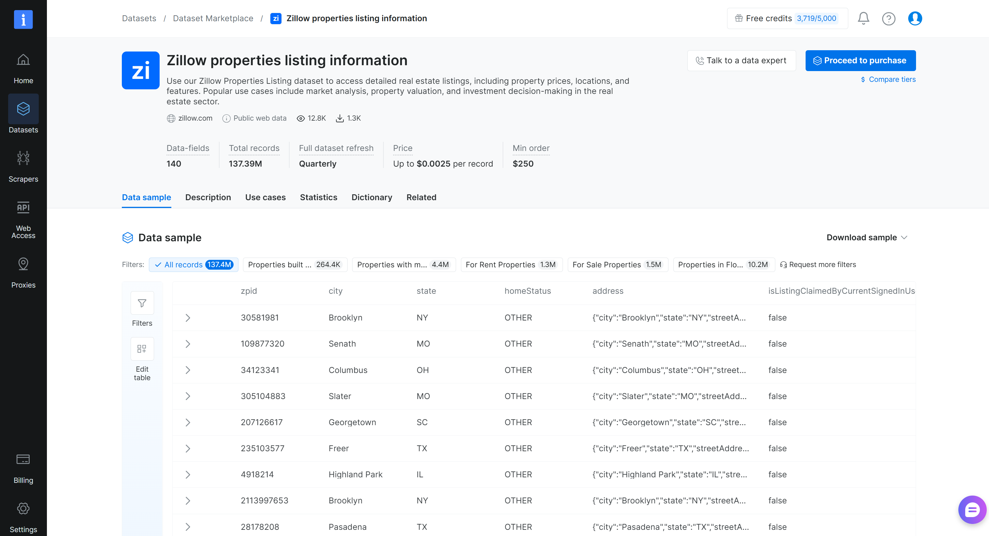
Task: Expand the Slater row chevron
Action: (188, 396)
